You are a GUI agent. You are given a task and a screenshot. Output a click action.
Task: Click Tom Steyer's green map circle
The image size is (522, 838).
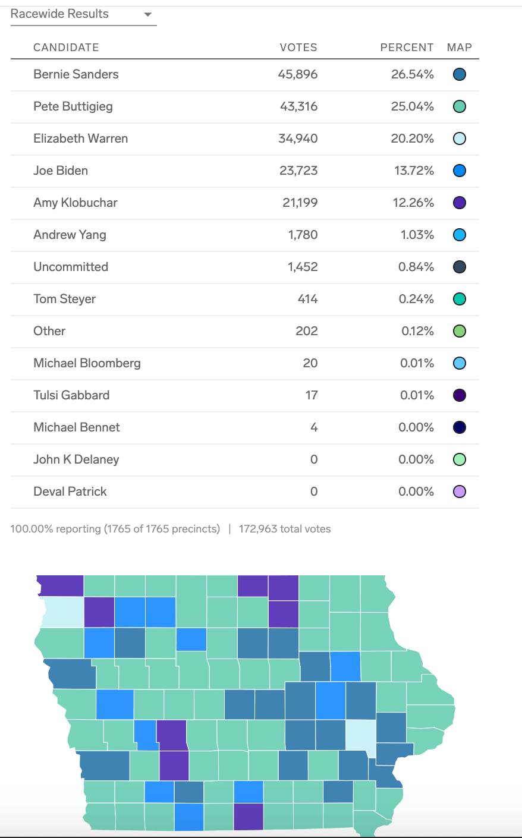pyautogui.click(x=459, y=299)
